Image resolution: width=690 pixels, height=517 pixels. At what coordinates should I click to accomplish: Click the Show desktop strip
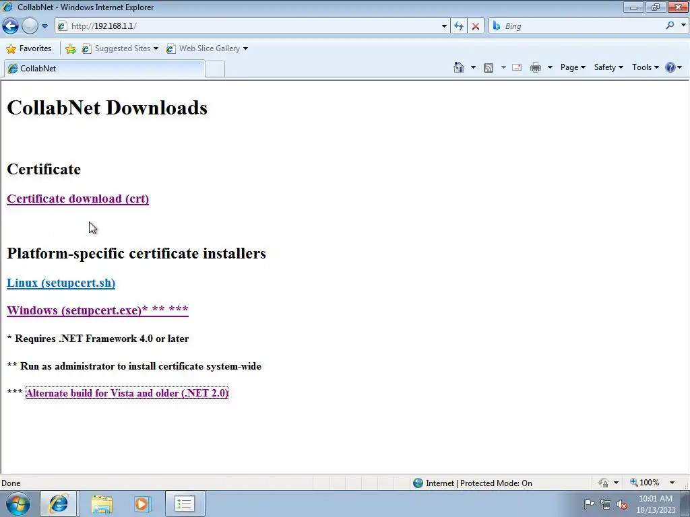coord(685,504)
